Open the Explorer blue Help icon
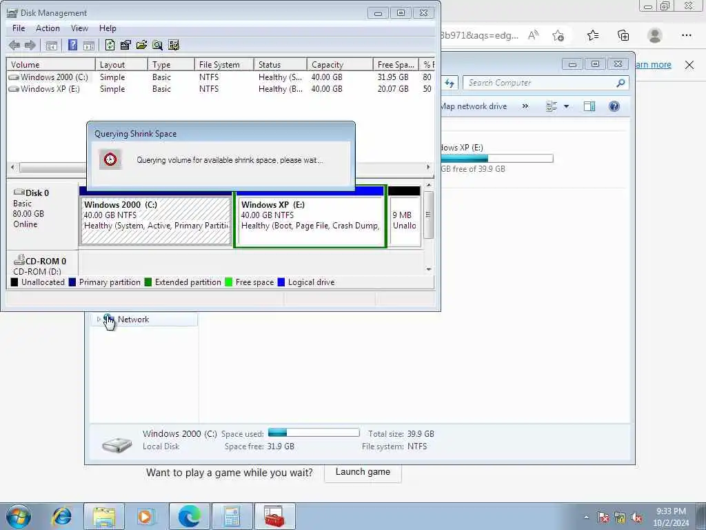This screenshot has height=530, width=706. click(614, 106)
